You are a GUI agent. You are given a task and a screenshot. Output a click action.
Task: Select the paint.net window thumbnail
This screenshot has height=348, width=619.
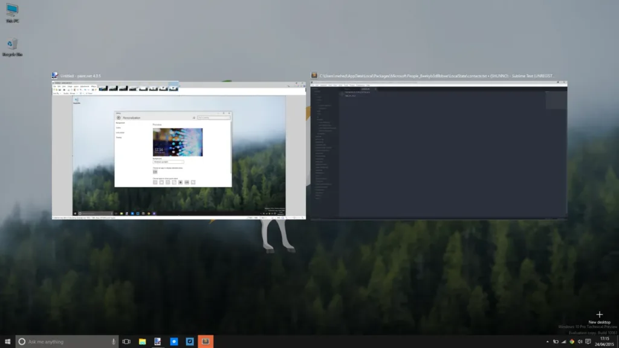[x=179, y=150]
